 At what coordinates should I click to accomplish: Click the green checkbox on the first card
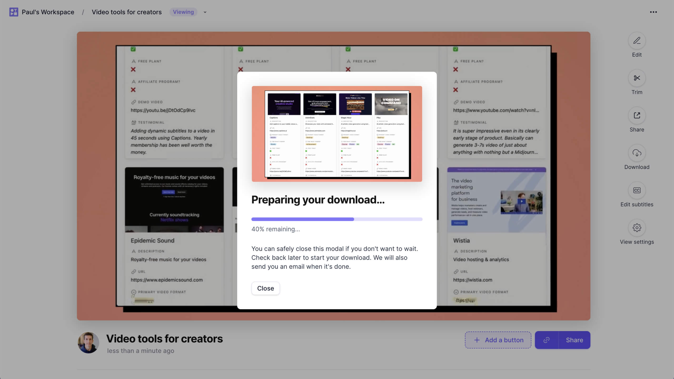tap(133, 49)
